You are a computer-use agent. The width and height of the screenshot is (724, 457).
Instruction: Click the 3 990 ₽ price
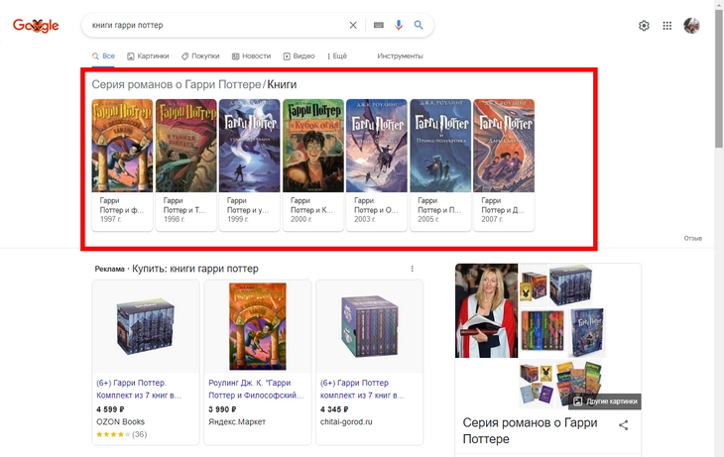[222, 409]
